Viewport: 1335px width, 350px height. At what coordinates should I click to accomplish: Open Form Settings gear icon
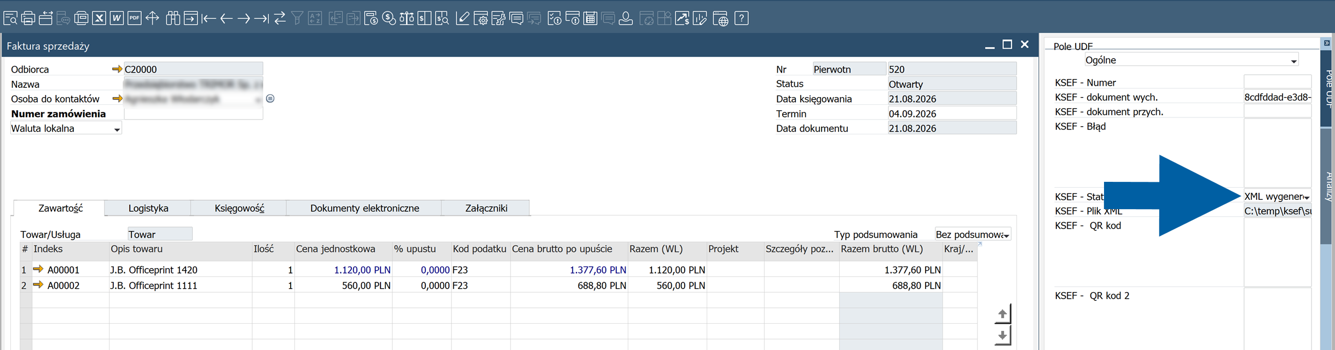click(481, 19)
